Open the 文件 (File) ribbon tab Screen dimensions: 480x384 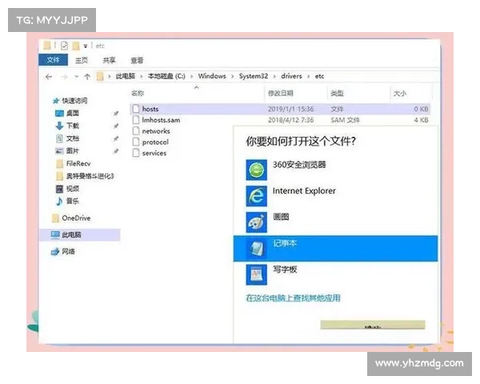[x=53, y=60]
